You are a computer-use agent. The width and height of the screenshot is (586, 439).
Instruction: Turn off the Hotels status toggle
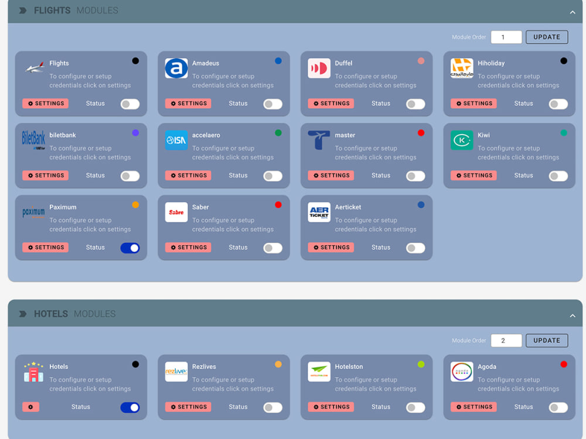tap(130, 407)
